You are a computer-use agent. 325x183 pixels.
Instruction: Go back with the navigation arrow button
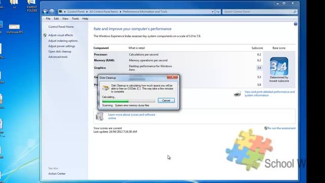45,12
